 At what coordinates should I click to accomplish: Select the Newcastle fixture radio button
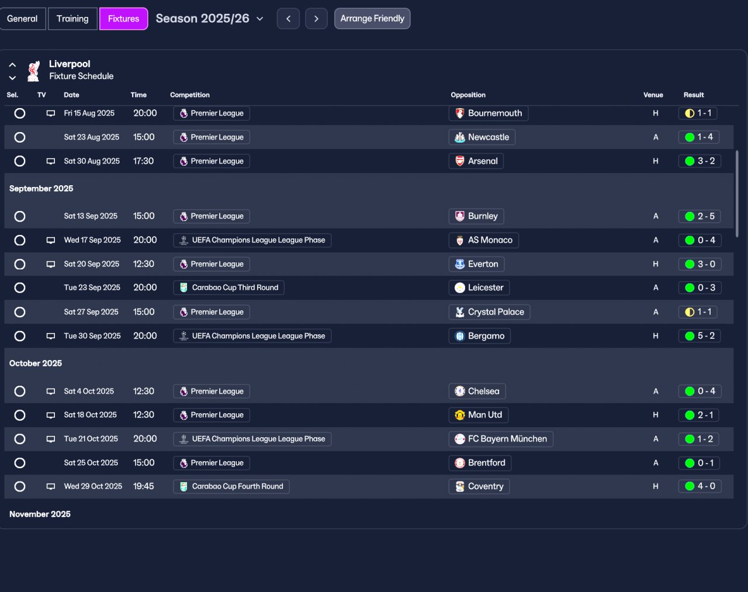click(20, 137)
